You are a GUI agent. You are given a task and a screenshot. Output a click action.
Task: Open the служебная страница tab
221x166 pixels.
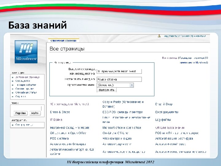(64, 41)
